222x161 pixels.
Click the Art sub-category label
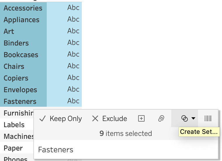click(x=9, y=32)
